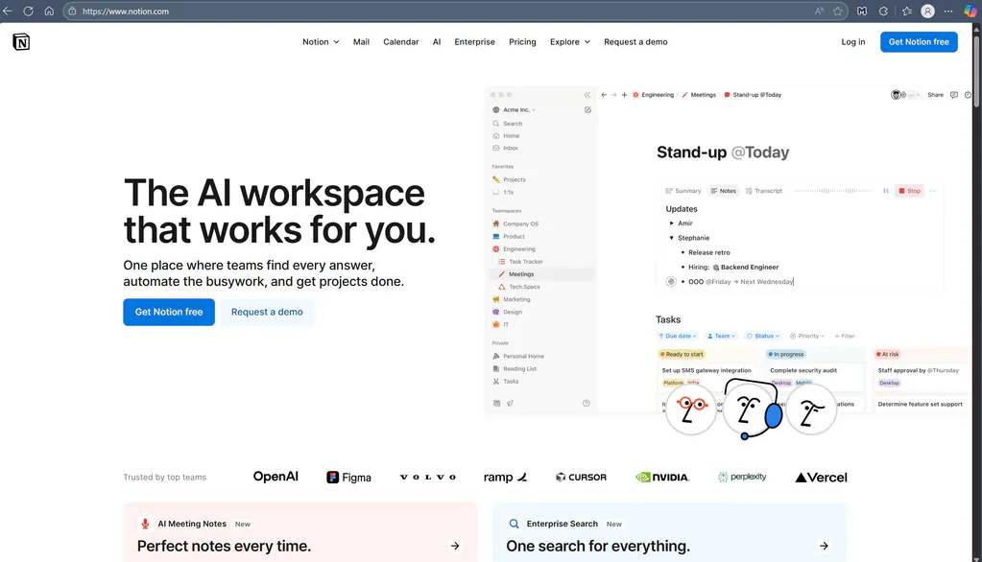Add this page to favorites with star icon
Screen dimensions: 982x562
(838, 12)
